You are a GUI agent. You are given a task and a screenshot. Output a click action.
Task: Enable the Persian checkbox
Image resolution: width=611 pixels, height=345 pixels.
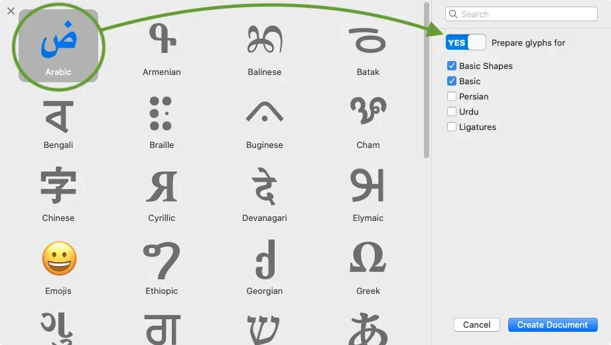(x=452, y=96)
